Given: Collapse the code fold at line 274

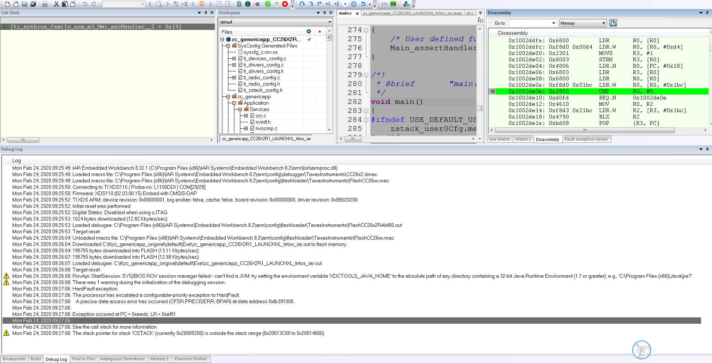Looking at the screenshot, I should (366, 30).
